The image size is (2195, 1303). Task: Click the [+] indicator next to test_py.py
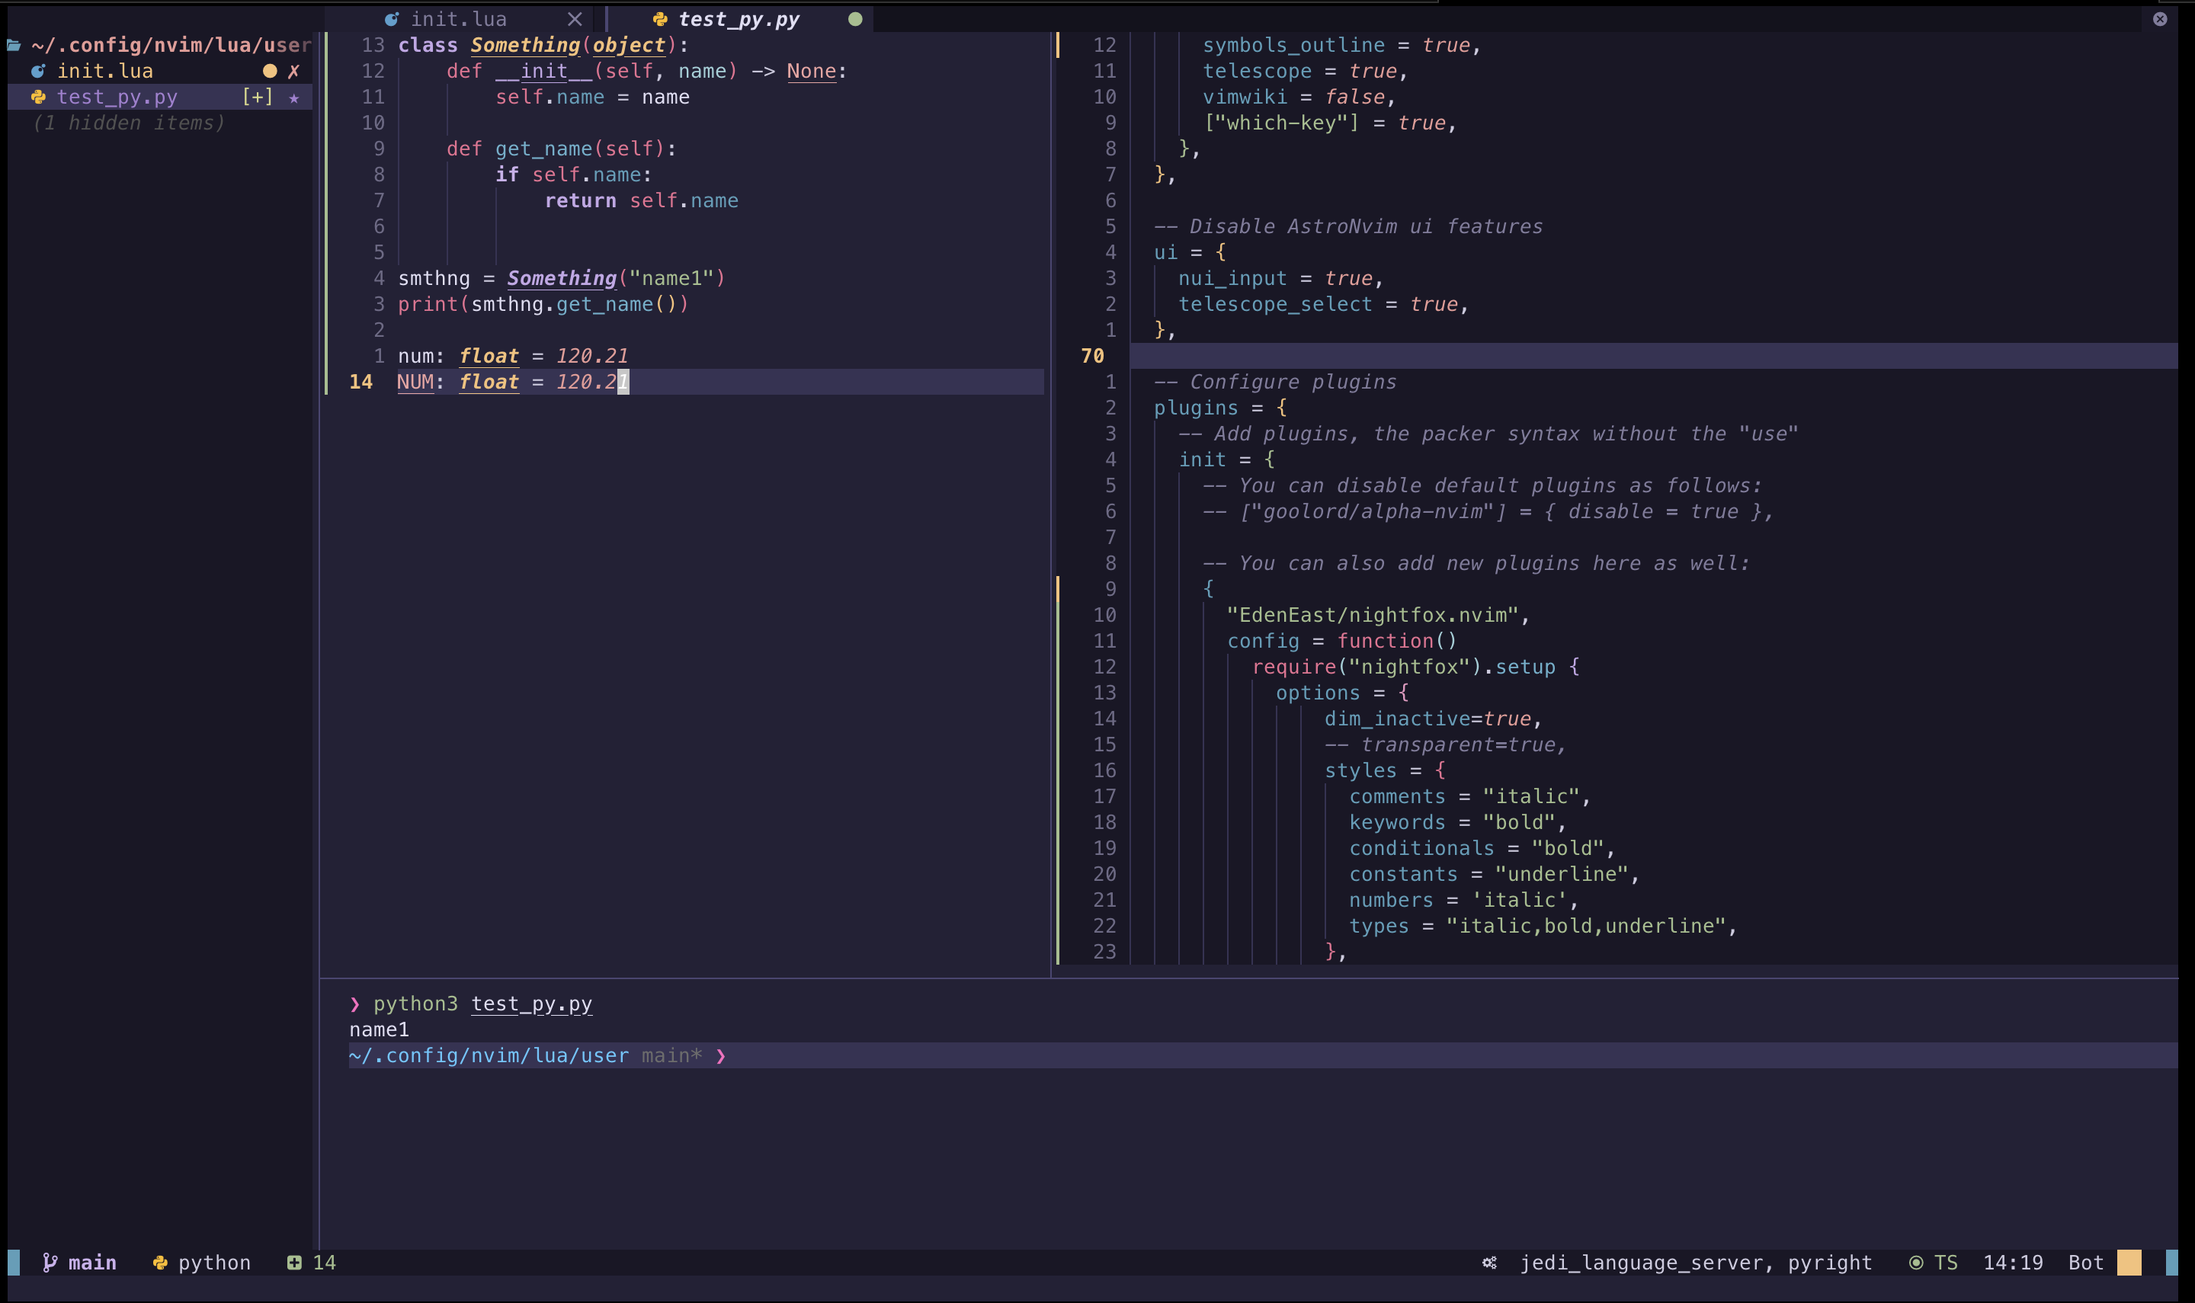click(x=258, y=98)
